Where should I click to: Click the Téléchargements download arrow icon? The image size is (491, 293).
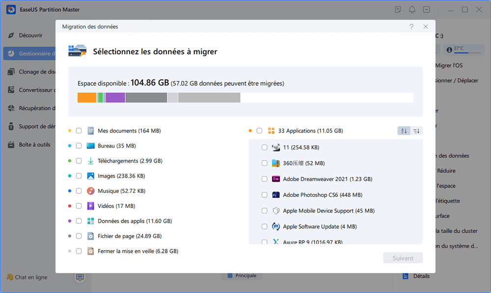pos(90,161)
